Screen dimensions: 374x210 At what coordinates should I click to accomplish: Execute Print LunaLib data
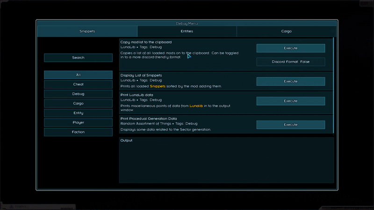[290, 101]
